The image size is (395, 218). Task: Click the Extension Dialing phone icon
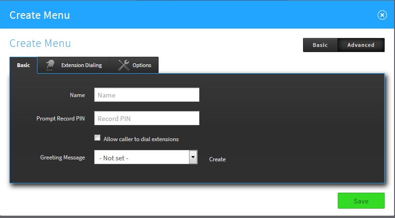(49, 65)
